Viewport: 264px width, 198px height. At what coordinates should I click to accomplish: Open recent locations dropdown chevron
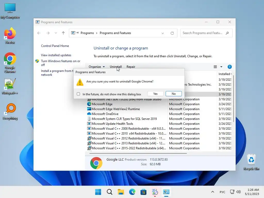(56, 33)
